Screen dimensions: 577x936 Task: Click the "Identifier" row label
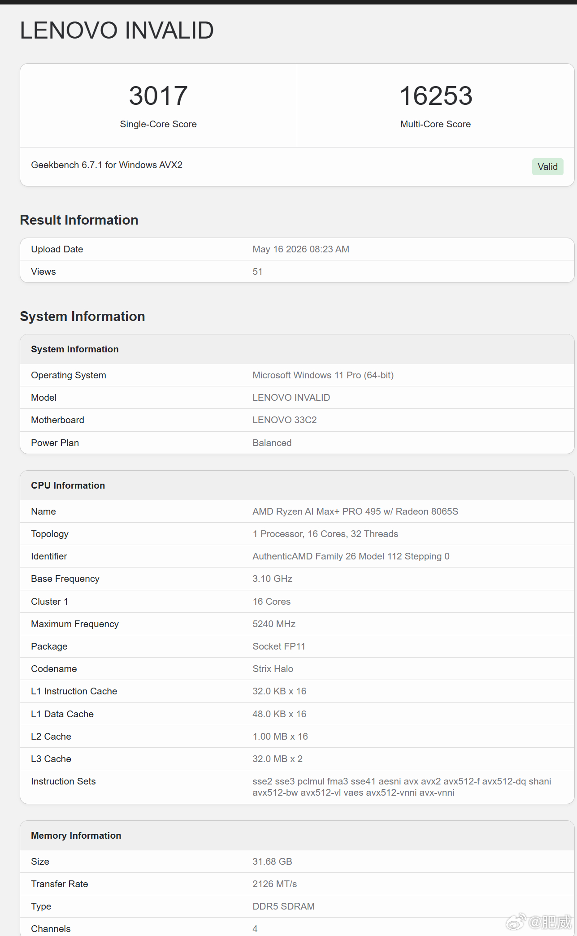[49, 556]
